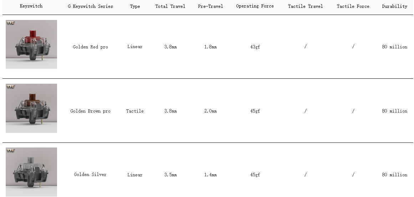Select the Tactile Force column header
Image resolution: width=414 pixels, height=197 pixels.
(353, 6)
